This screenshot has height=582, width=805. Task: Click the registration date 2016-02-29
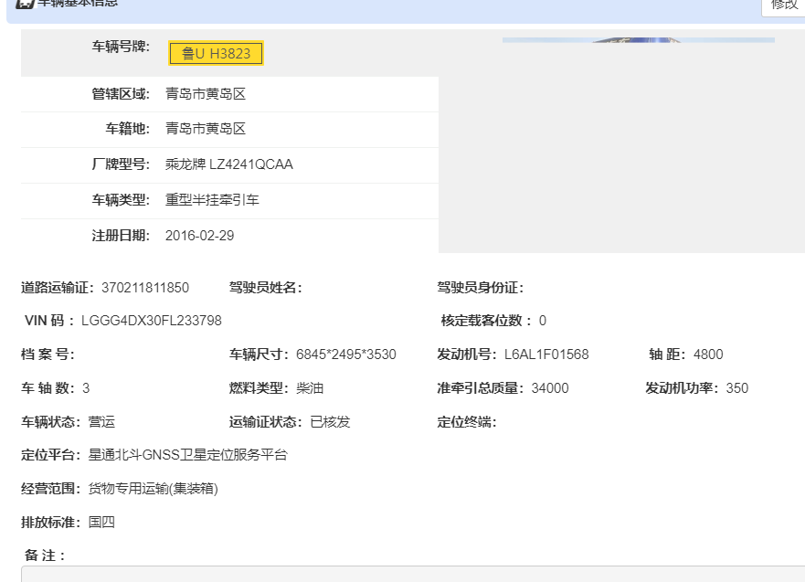(199, 236)
